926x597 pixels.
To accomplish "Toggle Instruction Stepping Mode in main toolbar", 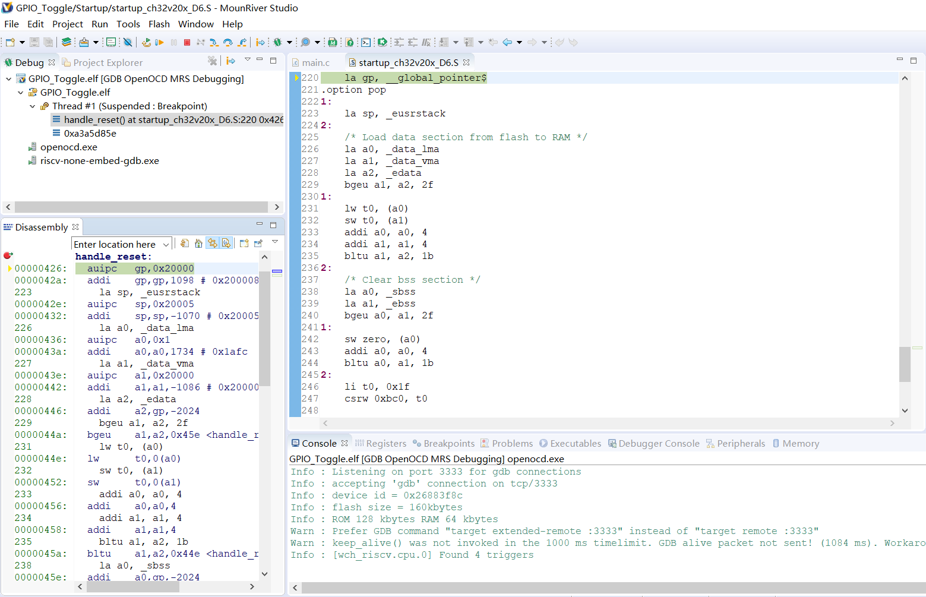I will (x=260, y=42).
